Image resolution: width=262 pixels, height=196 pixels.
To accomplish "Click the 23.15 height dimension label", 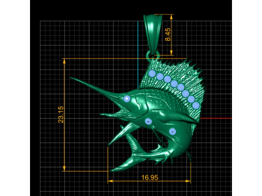I will tap(61, 115).
